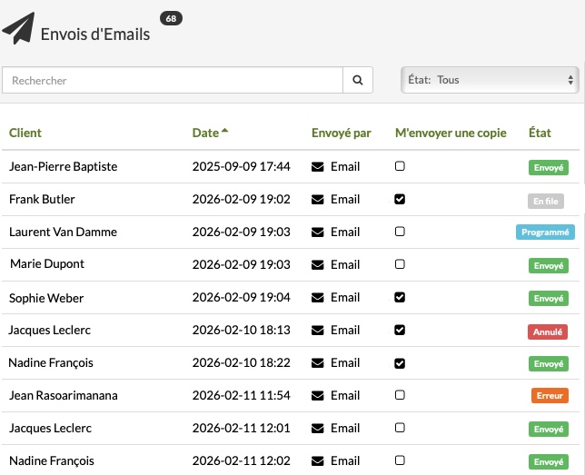The width and height of the screenshot is (585, 475).
Task: Click Jacques Leclerc in the 2026-02-11 12:01 row
Action: point(50,429)
